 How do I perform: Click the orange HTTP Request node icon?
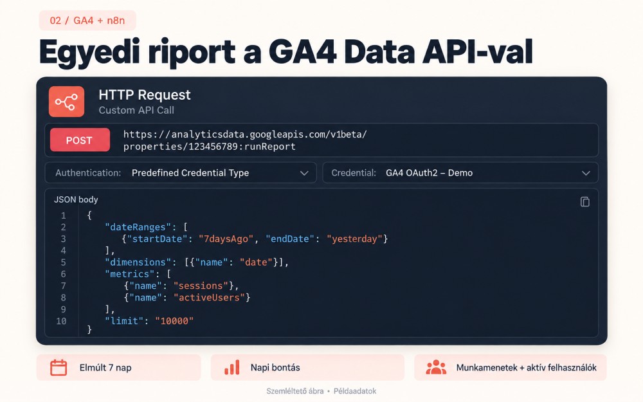coord(66,102)
